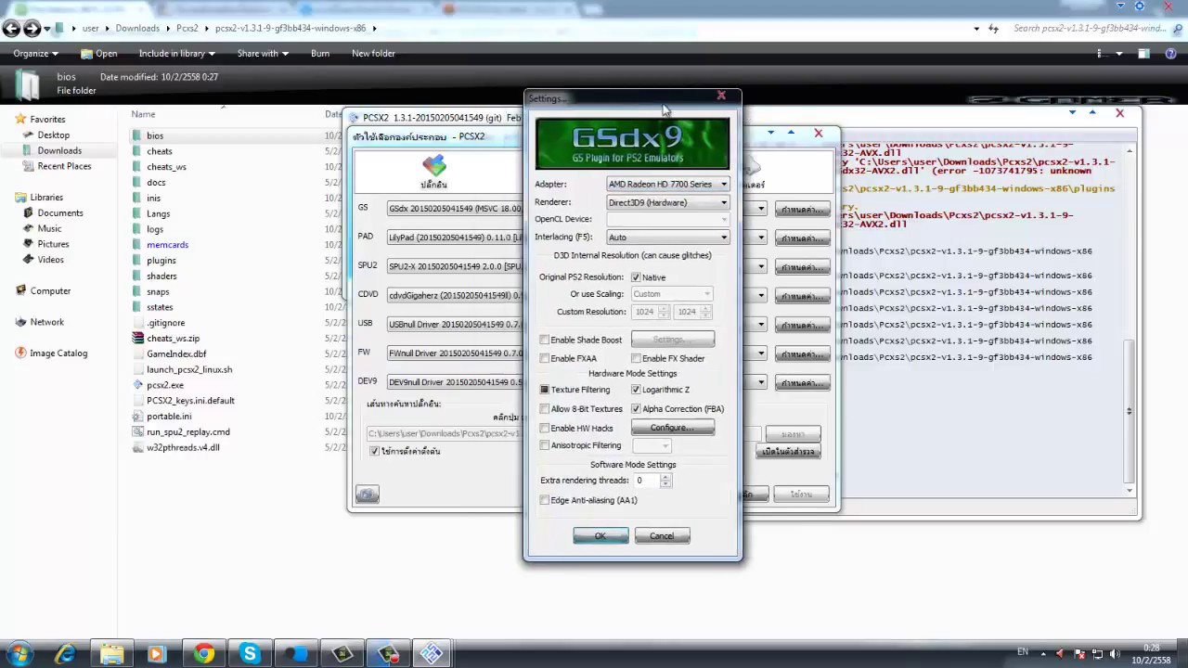Viewport: 1188px width, 668px height.
Task: Open File Explorer taskbar icon
Action: click(111, 654)
